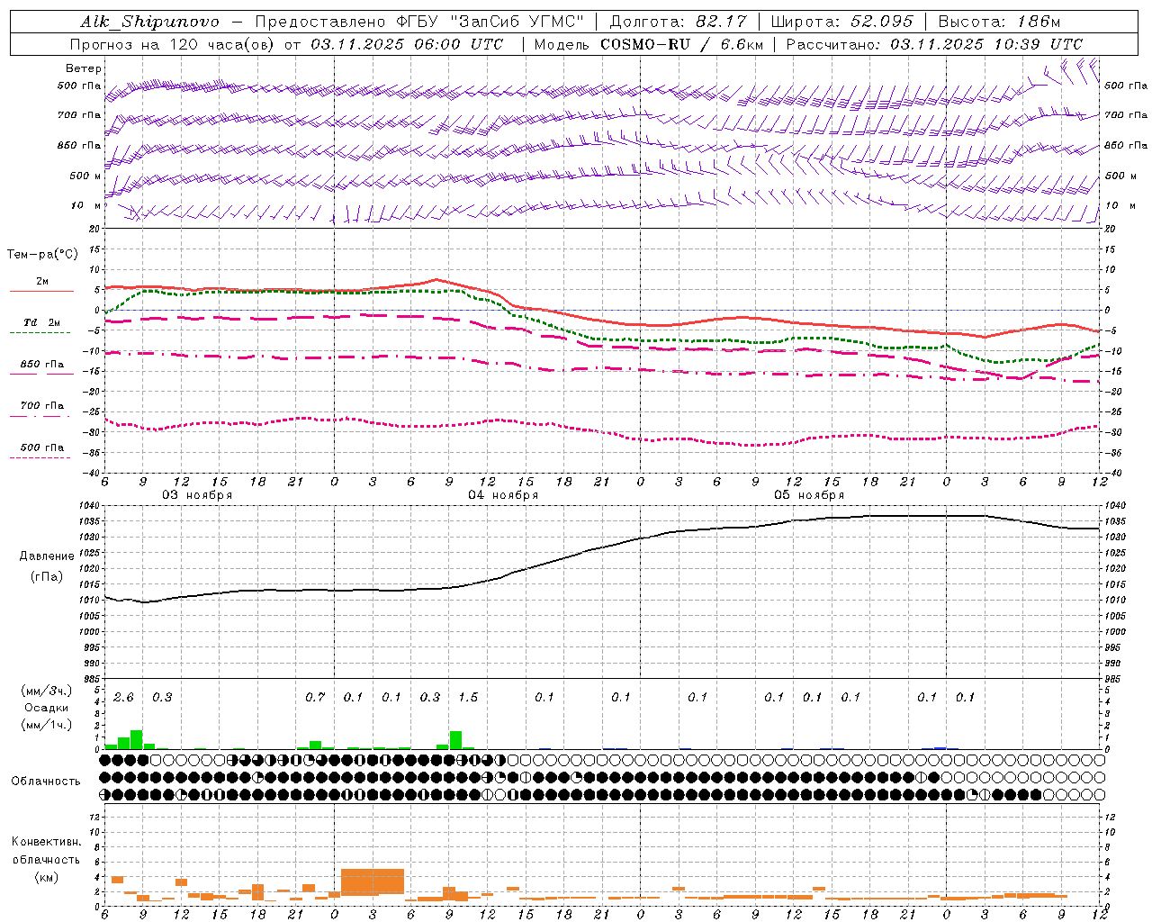Click the 0.7 three-hour precipitation value

[315, 697]
